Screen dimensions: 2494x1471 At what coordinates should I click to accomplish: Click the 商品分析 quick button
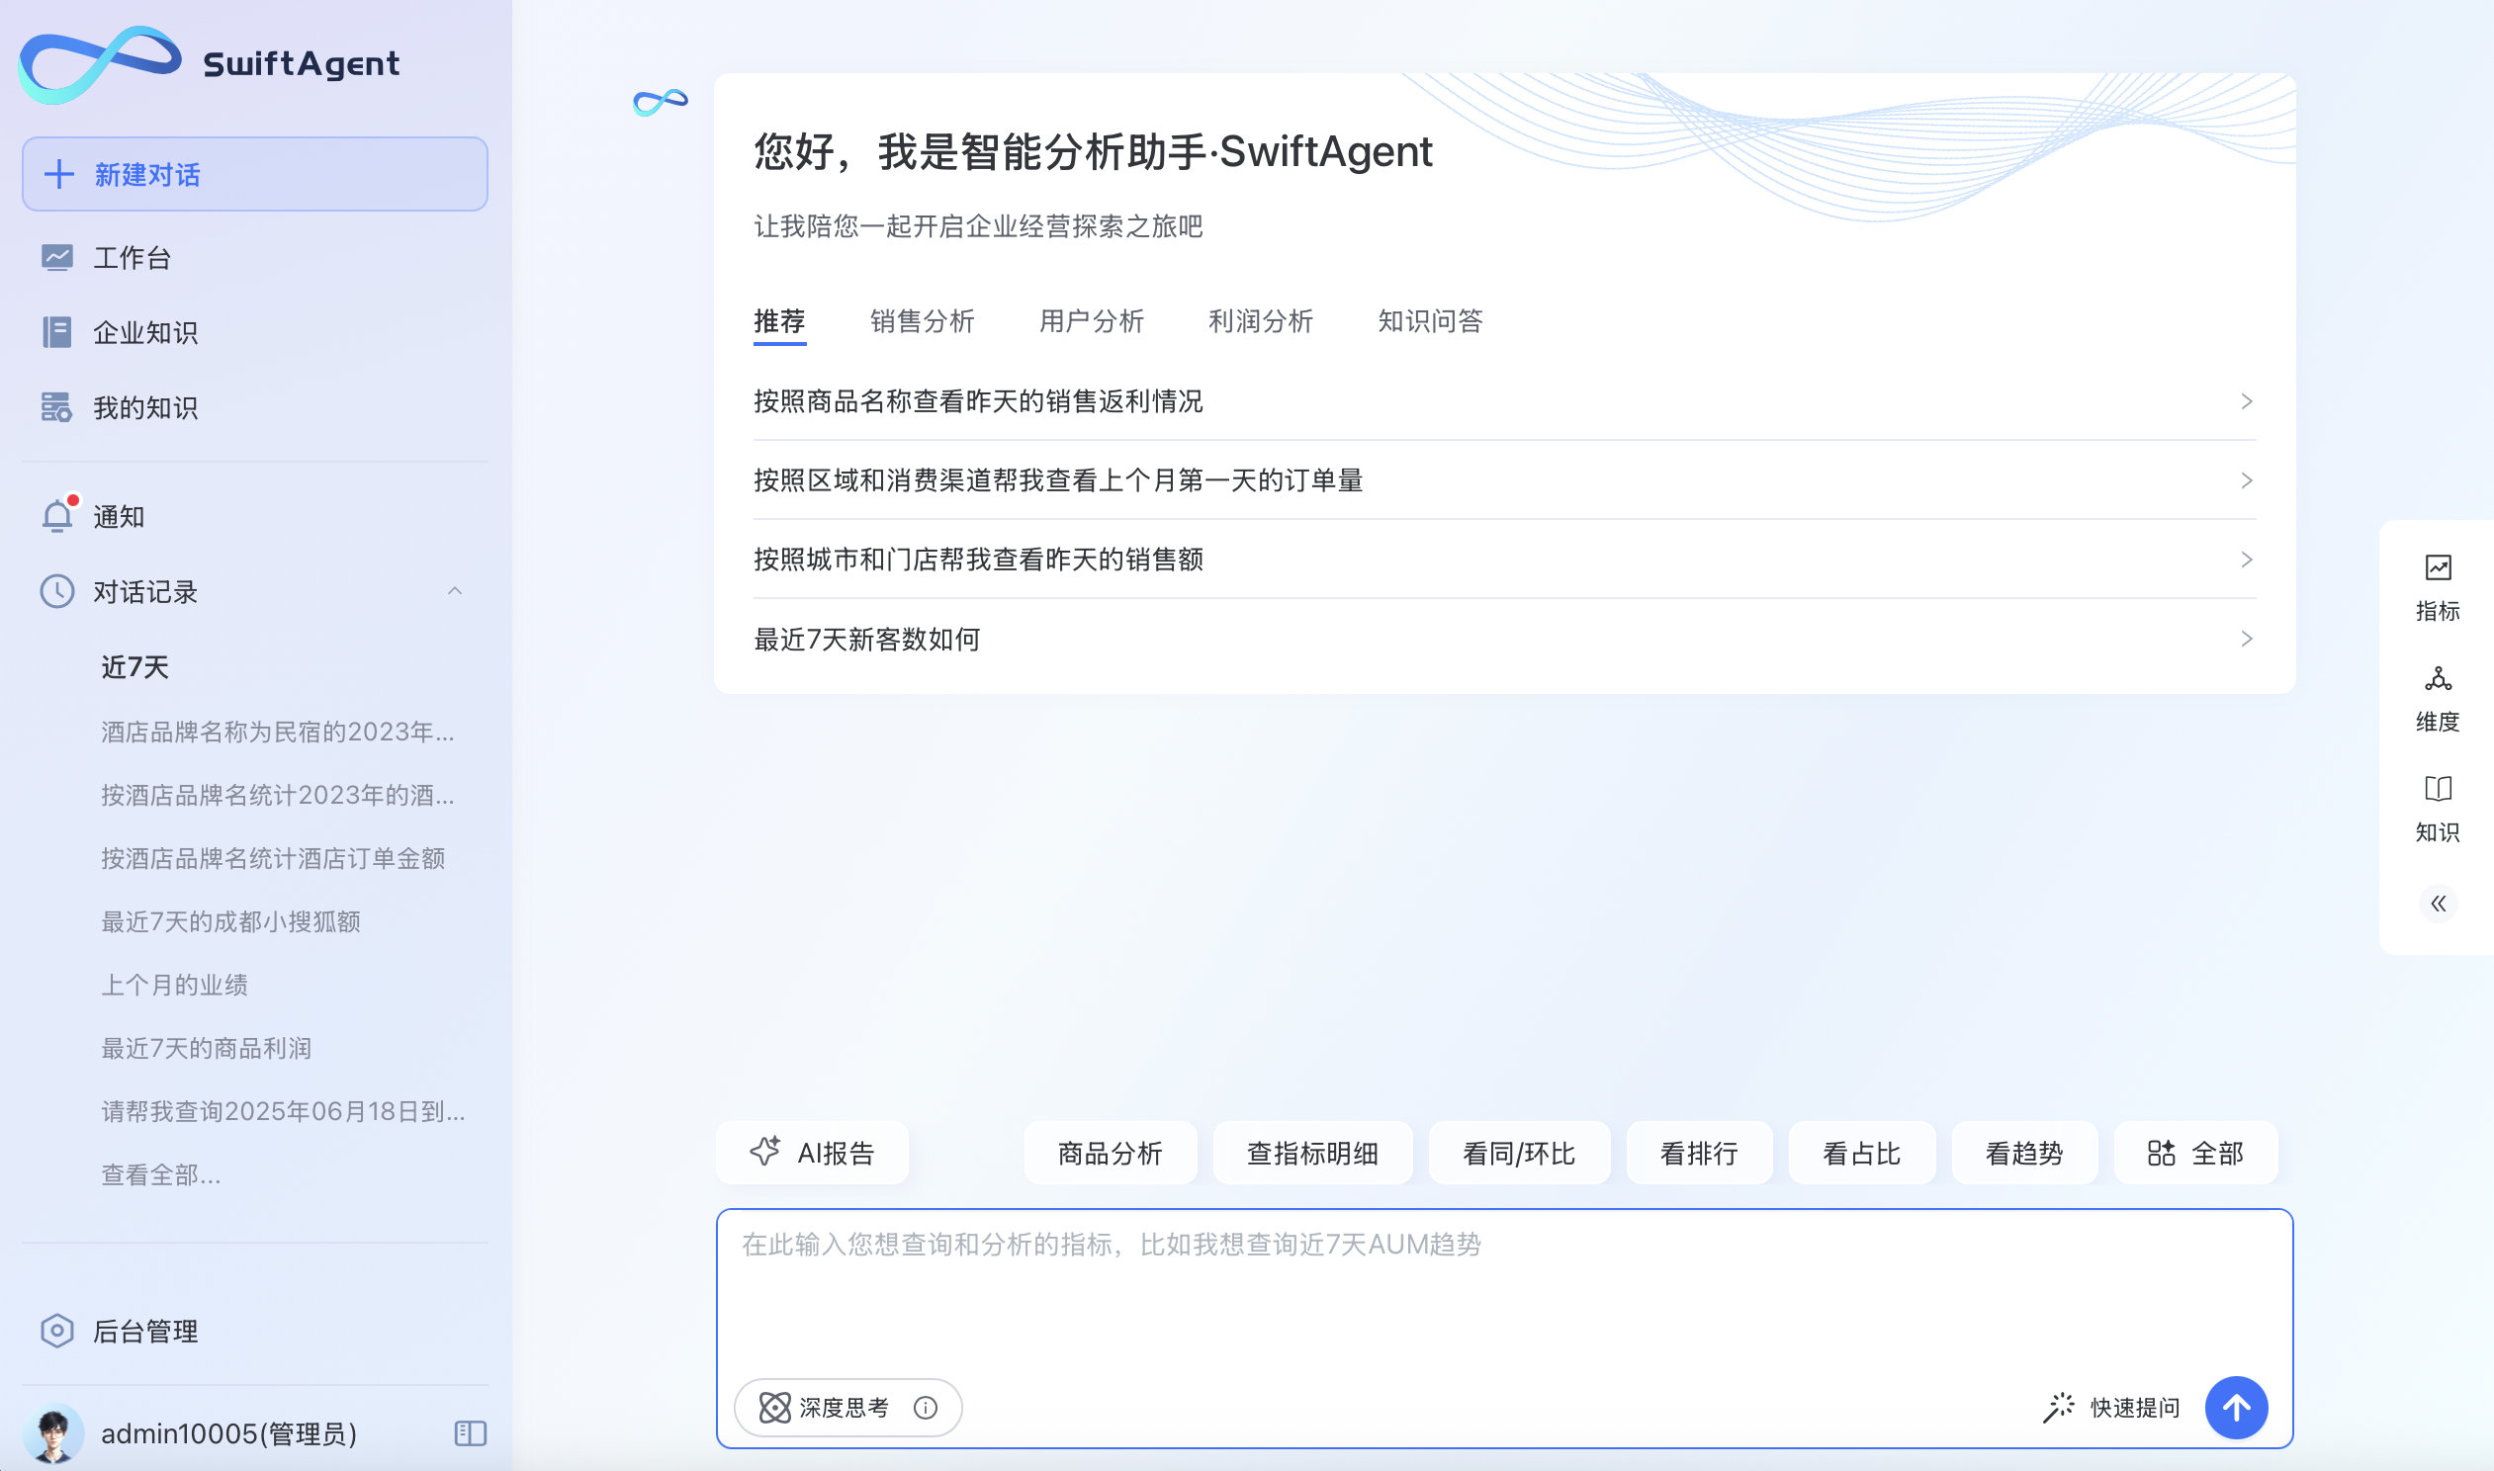(x=1111, y=1153)
